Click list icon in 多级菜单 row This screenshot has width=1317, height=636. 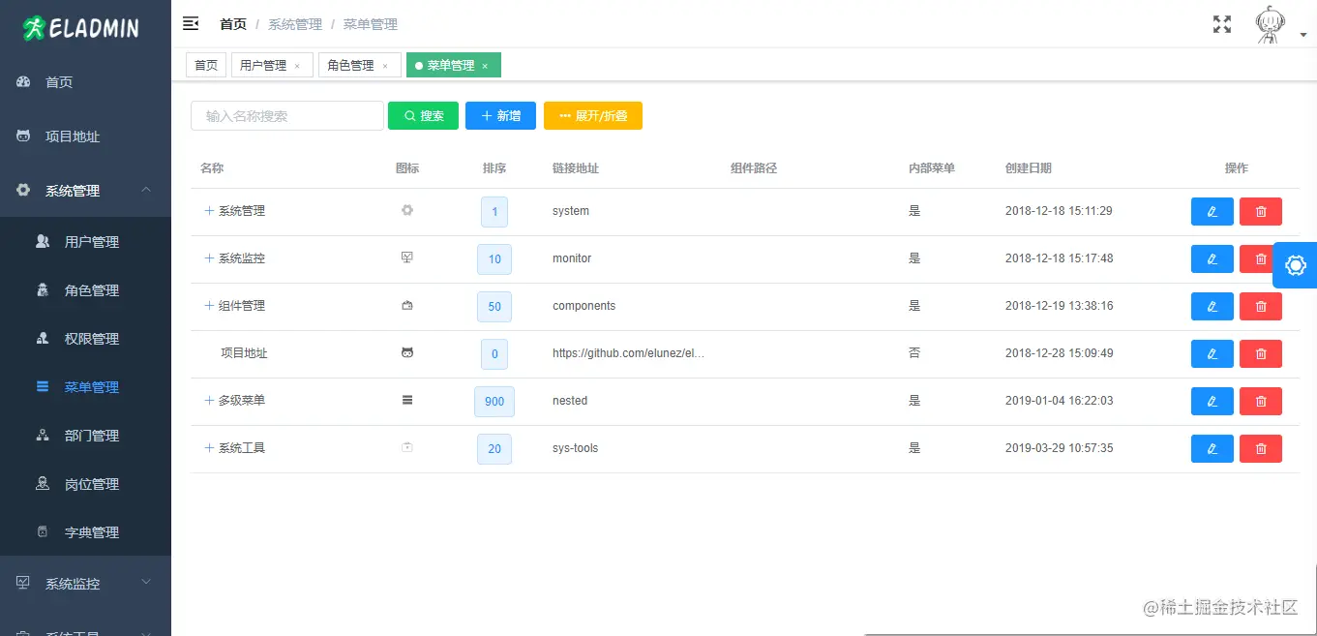click(407, 400)
